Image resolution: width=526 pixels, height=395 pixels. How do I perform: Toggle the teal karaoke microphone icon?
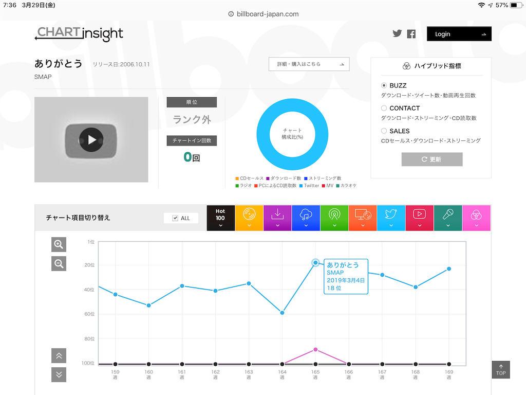click(448, 218)
